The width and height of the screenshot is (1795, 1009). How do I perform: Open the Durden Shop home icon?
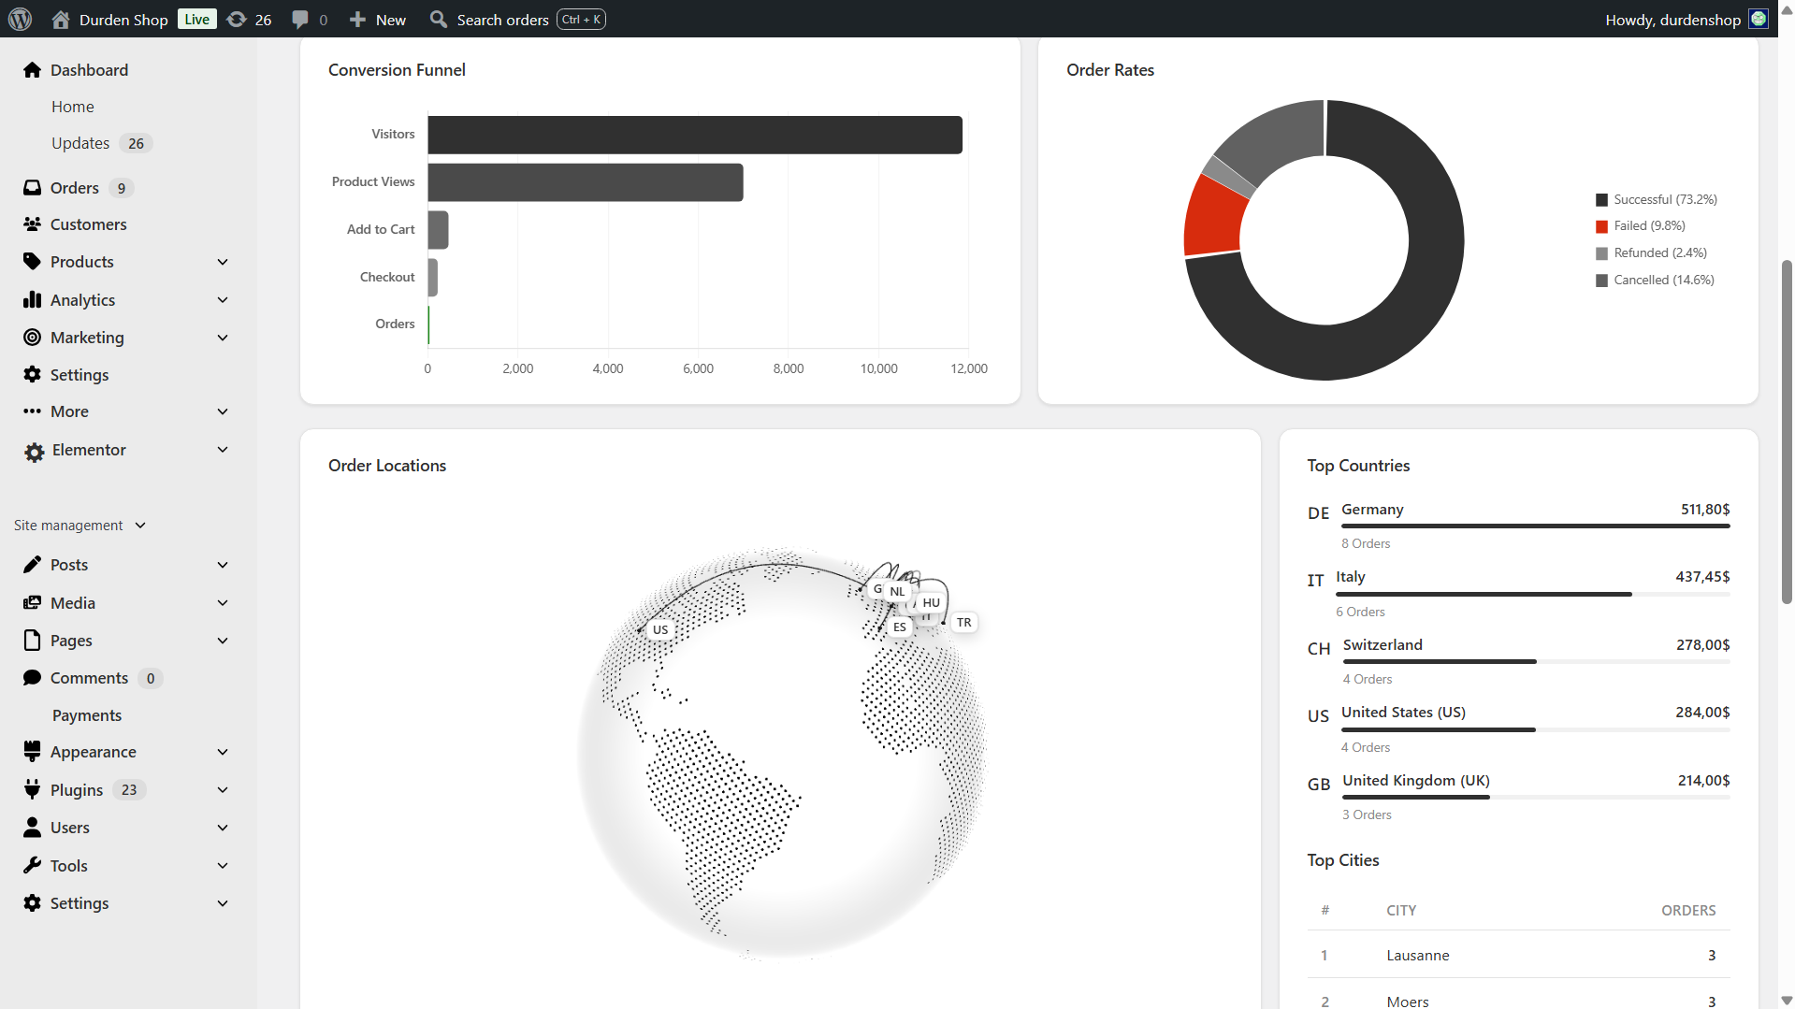[x=61, y=20]
